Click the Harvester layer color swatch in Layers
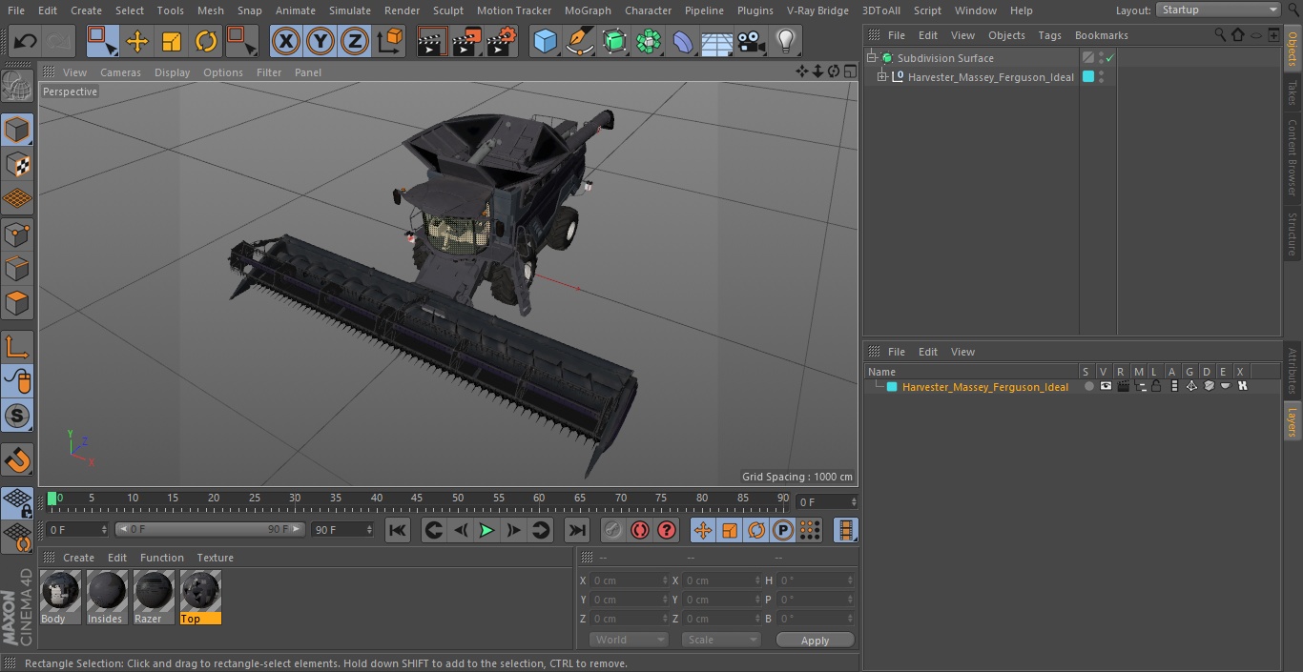 click(892, 386)
